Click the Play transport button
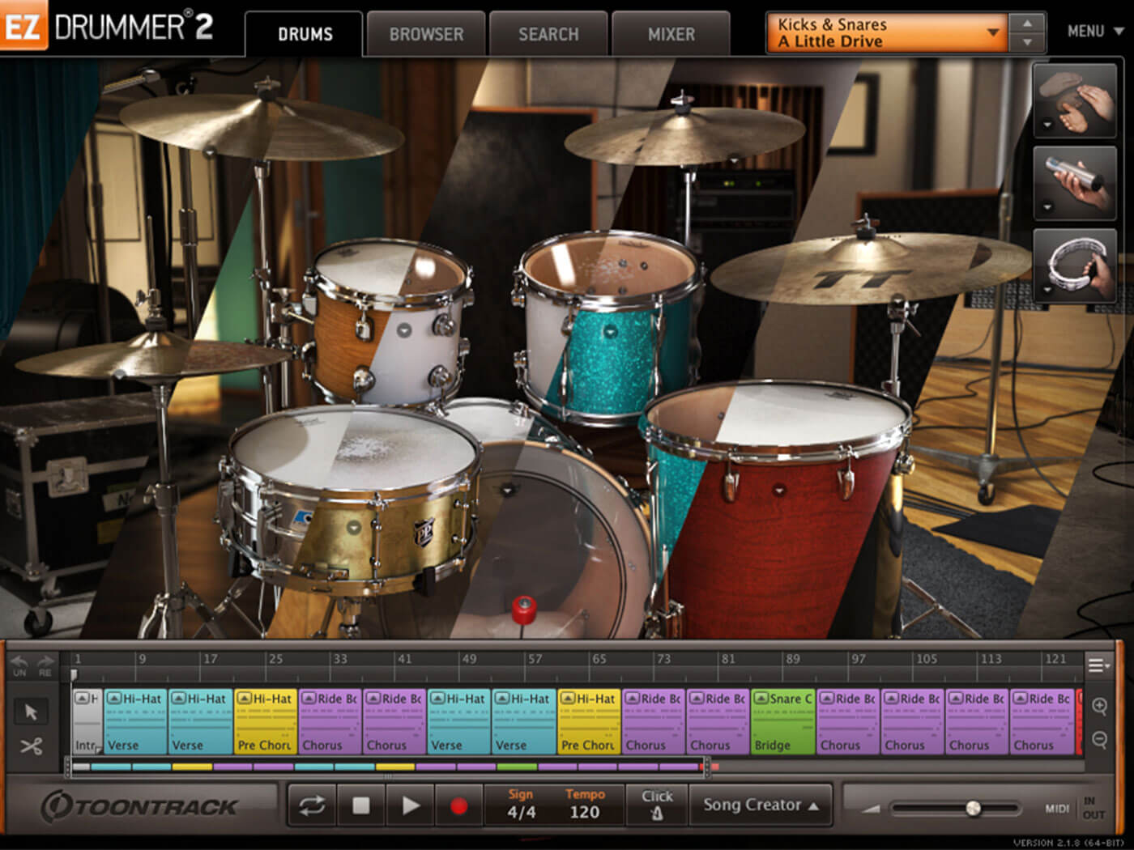The width and height of the screenshot is (1134, 850). click(x=411, y=805)
